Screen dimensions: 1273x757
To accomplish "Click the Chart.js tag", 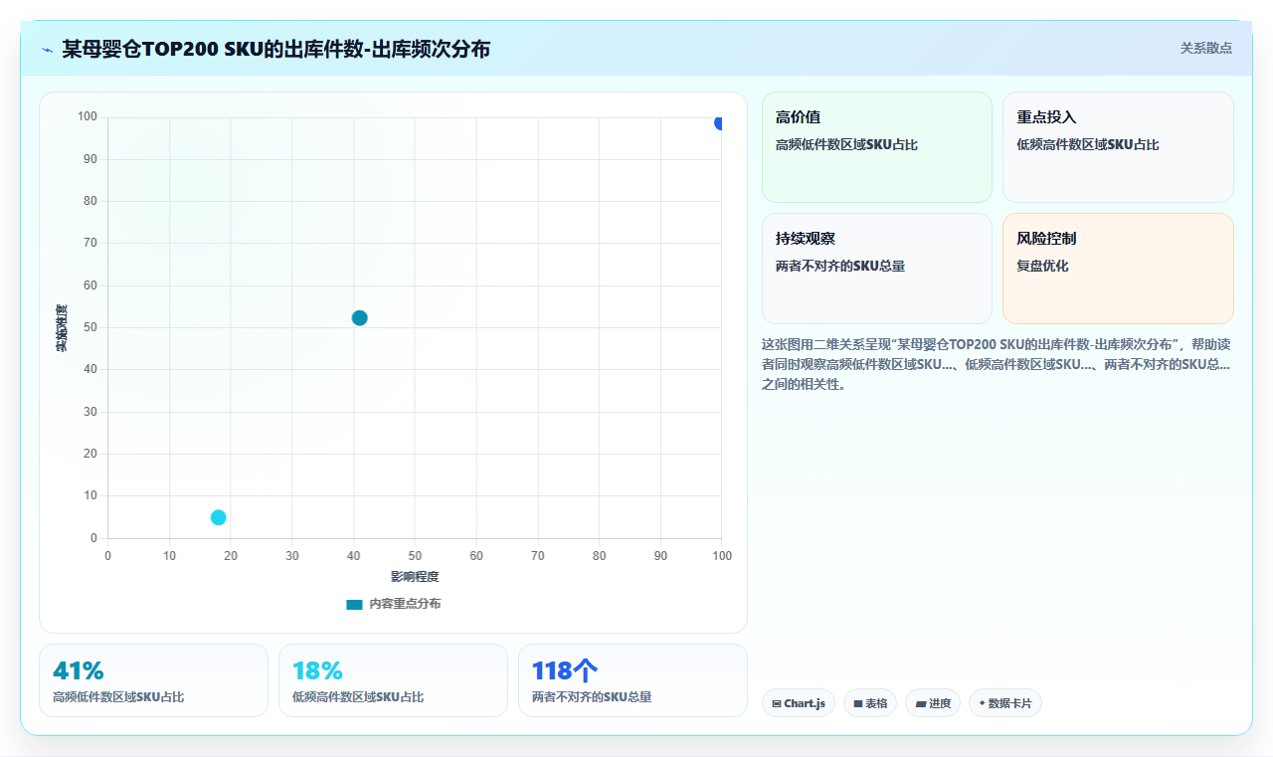I will pyautogui.click(x=799, y=703).
